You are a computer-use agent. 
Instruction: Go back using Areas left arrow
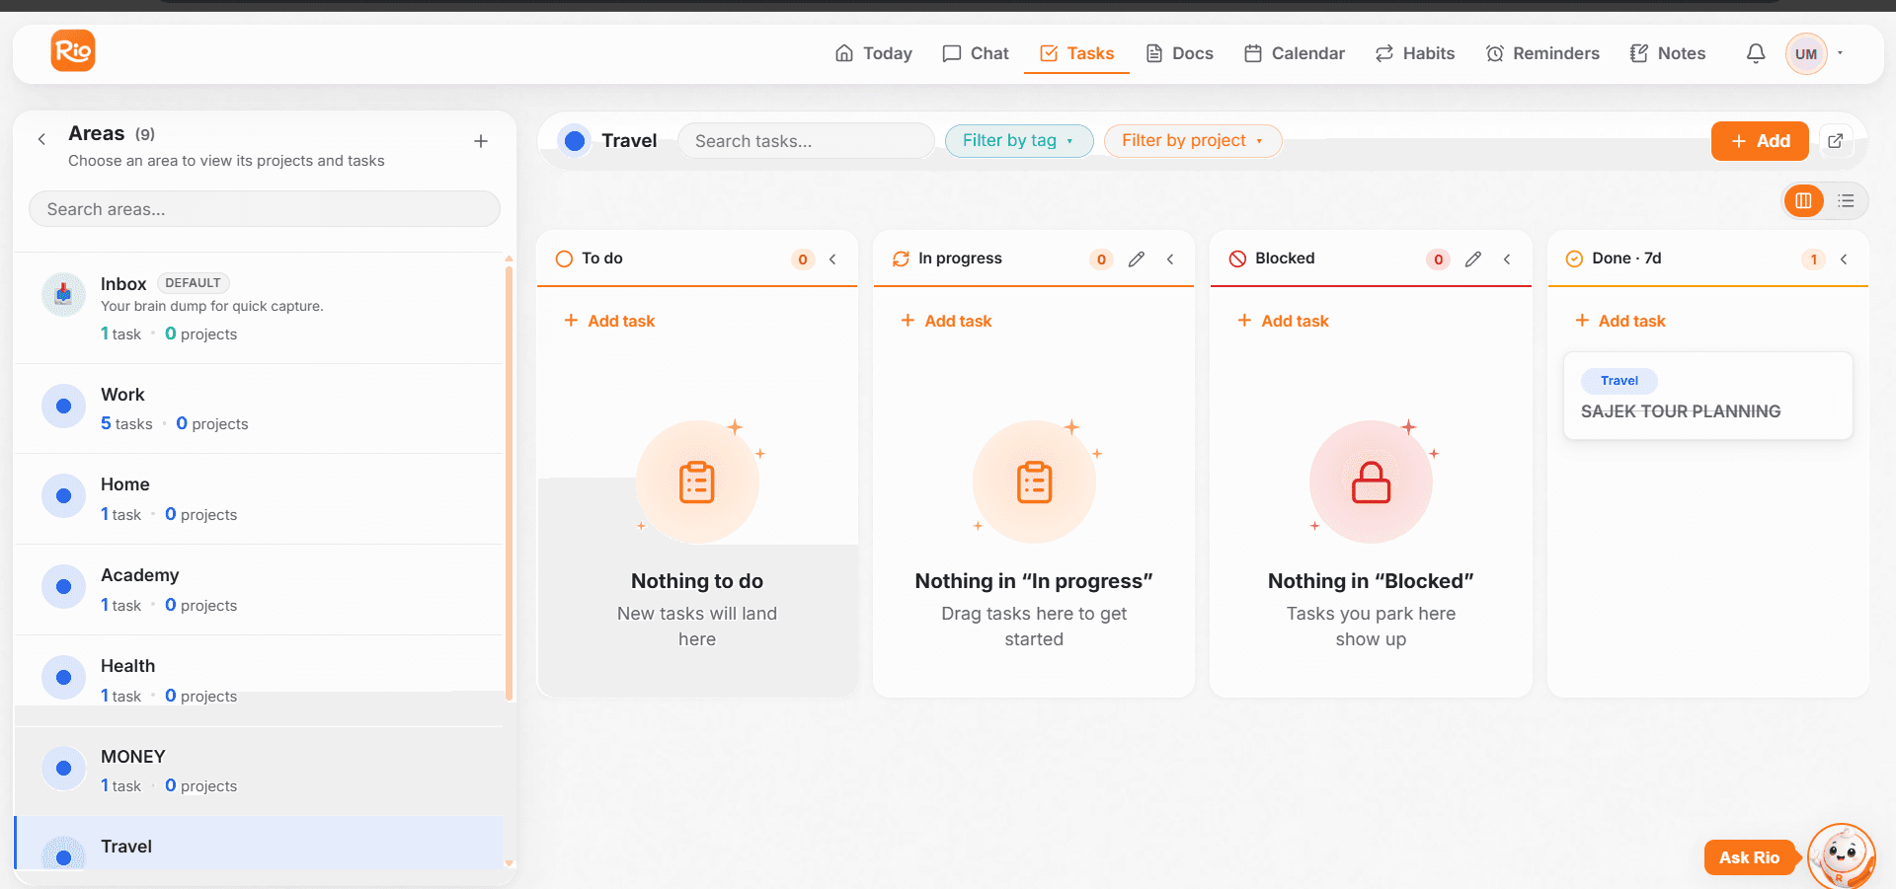pos(41,139)
